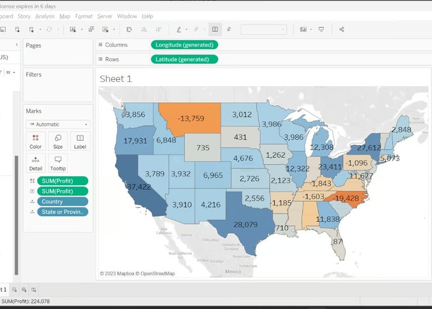Click the detail icon beside State or Province pill
This screenshot has width=432, height=309.
click(x=32, y=212)
